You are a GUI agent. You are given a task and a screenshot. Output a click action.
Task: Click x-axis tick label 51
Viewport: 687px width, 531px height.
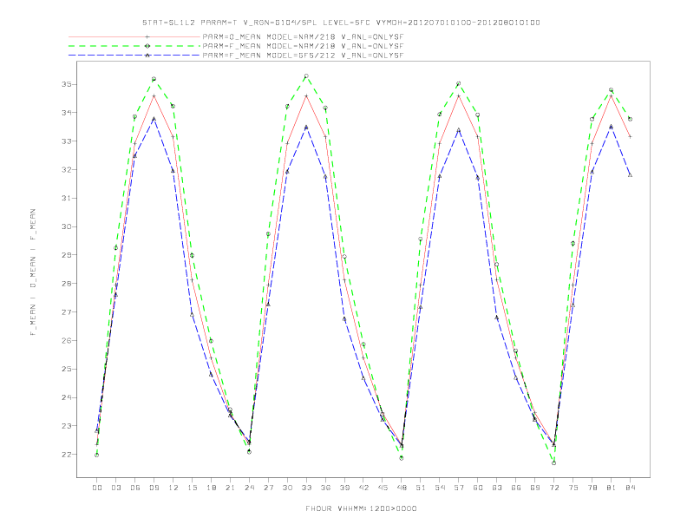point(421,488)
